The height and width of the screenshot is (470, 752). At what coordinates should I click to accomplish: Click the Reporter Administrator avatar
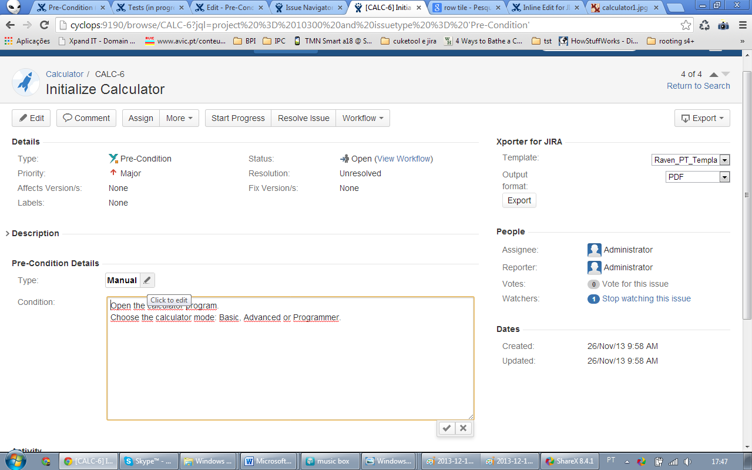[595, 268]
